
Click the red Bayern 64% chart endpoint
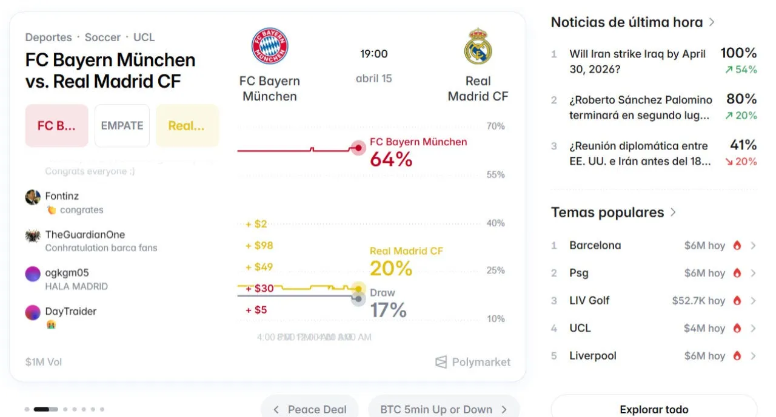click(358, 148)
